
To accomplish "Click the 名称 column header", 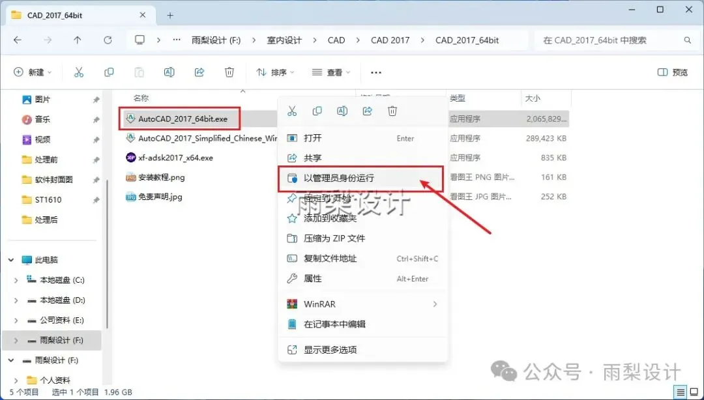I will (x=141, y=98).
